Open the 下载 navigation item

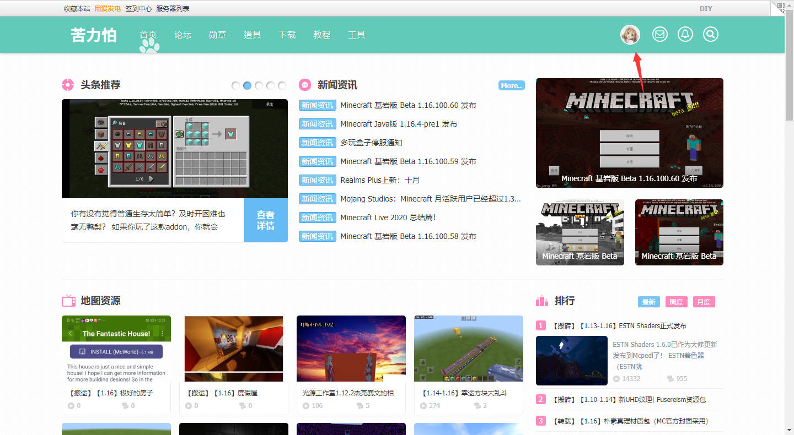point(287,35)
